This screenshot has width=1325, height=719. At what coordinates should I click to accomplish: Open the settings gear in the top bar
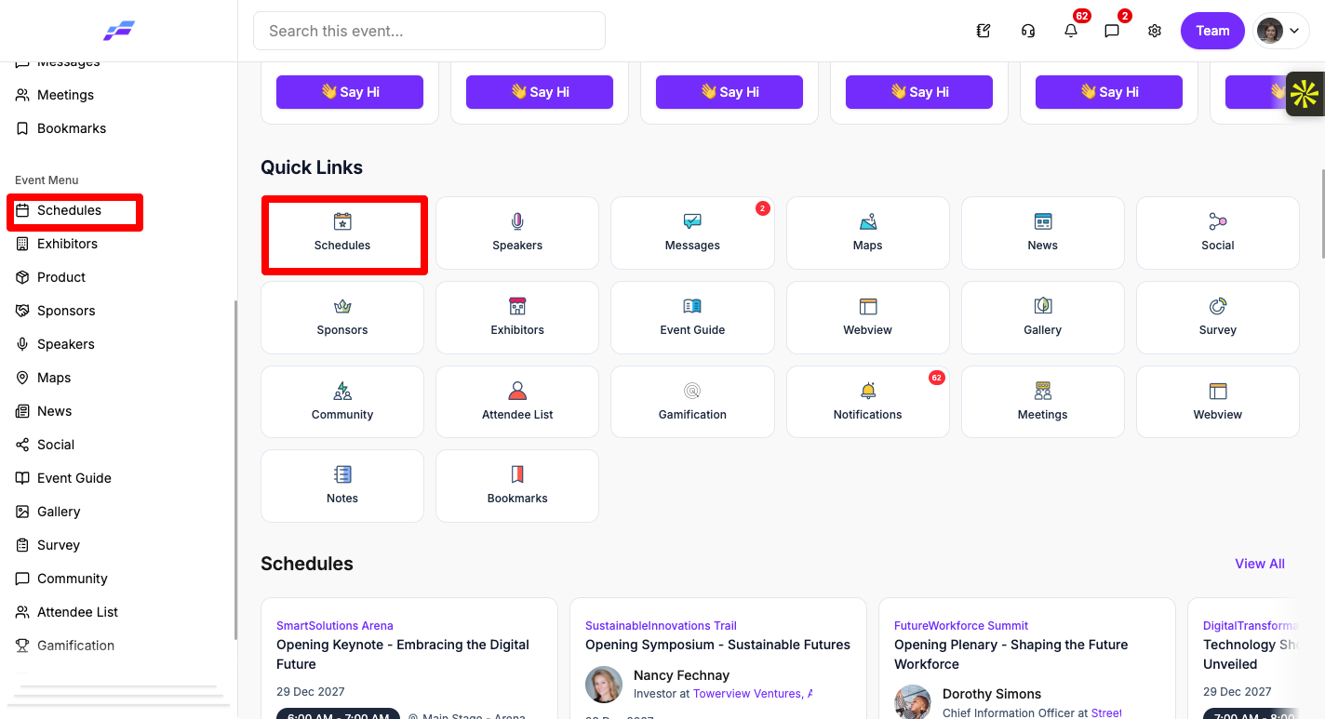point(1155,31)
